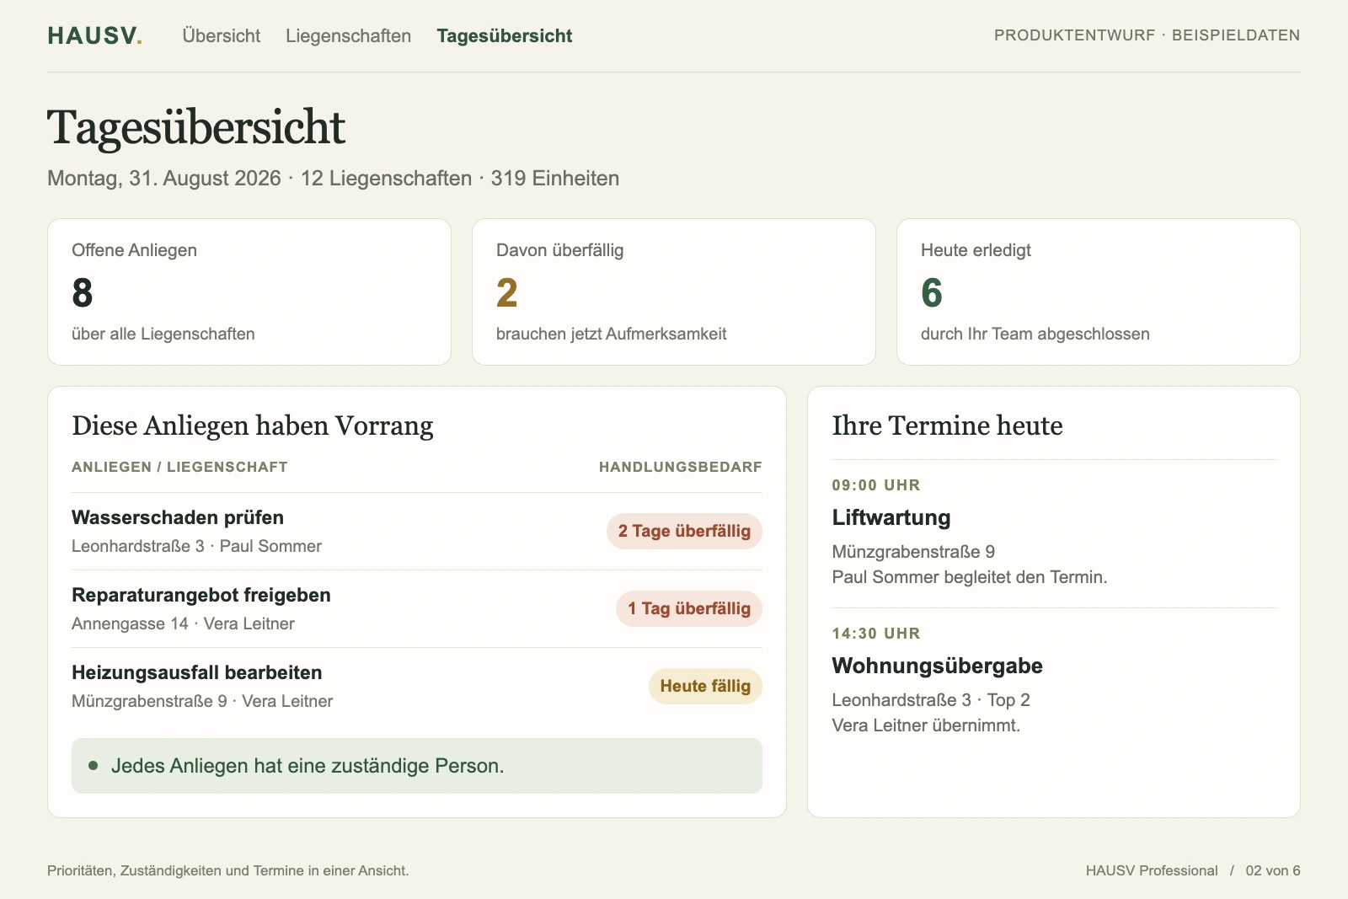The height and width of the screenshot is (899, 1348).
Task: Click the 1 Tag überfällig badge
Action: [x=689, y=608]
